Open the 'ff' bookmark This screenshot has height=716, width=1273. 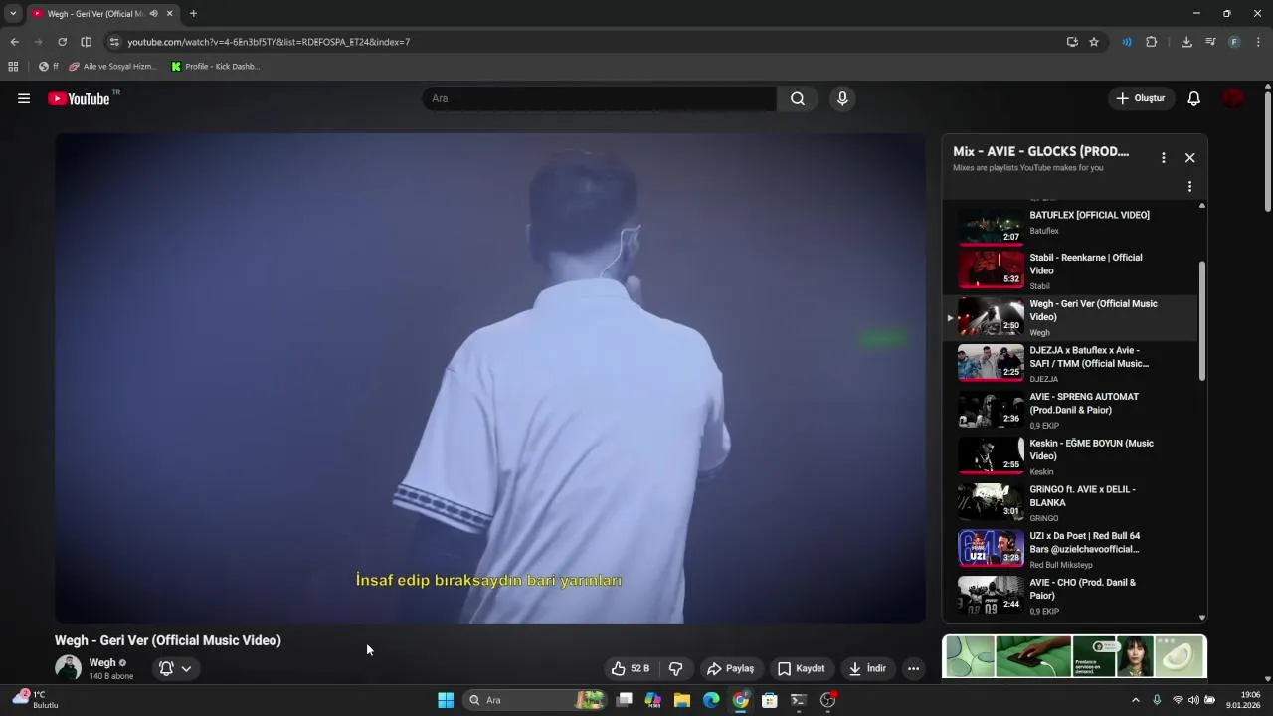[48, 67]
